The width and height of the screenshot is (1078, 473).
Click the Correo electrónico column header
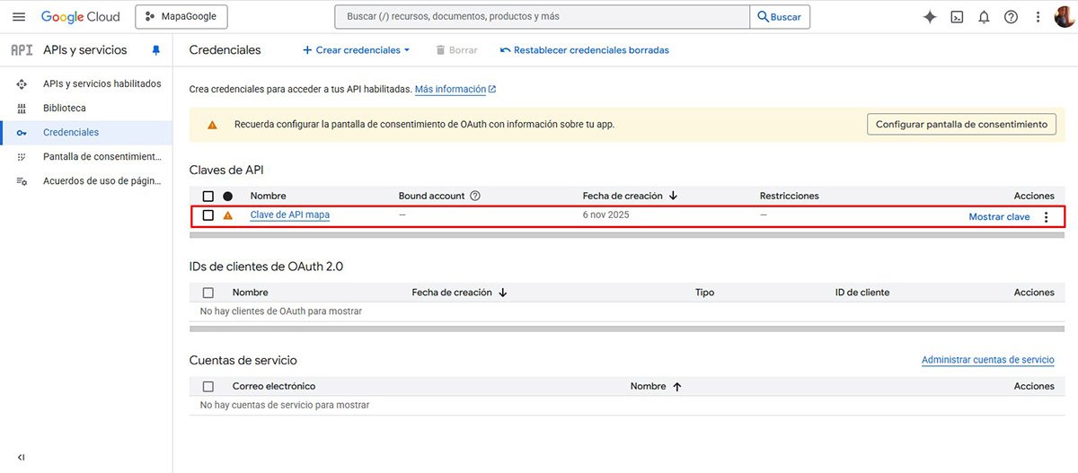point(274,386)
